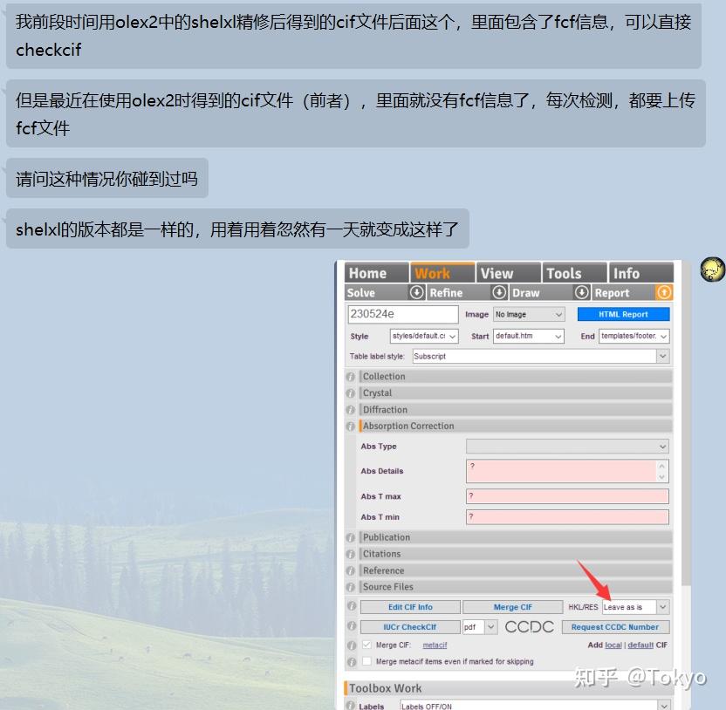The image size is (726, 710).
Task: Run IUCr CheckCif
Action: point(410,626)
